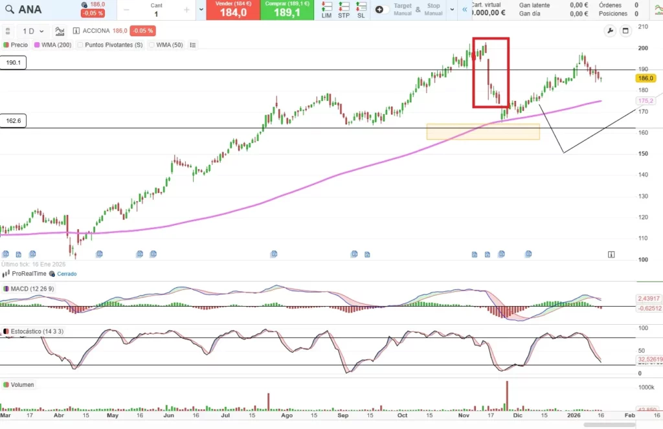Viewport: 663px width, 429px height.
Task: Open the Volumen indicator label
Action: (x=22, y=385)
